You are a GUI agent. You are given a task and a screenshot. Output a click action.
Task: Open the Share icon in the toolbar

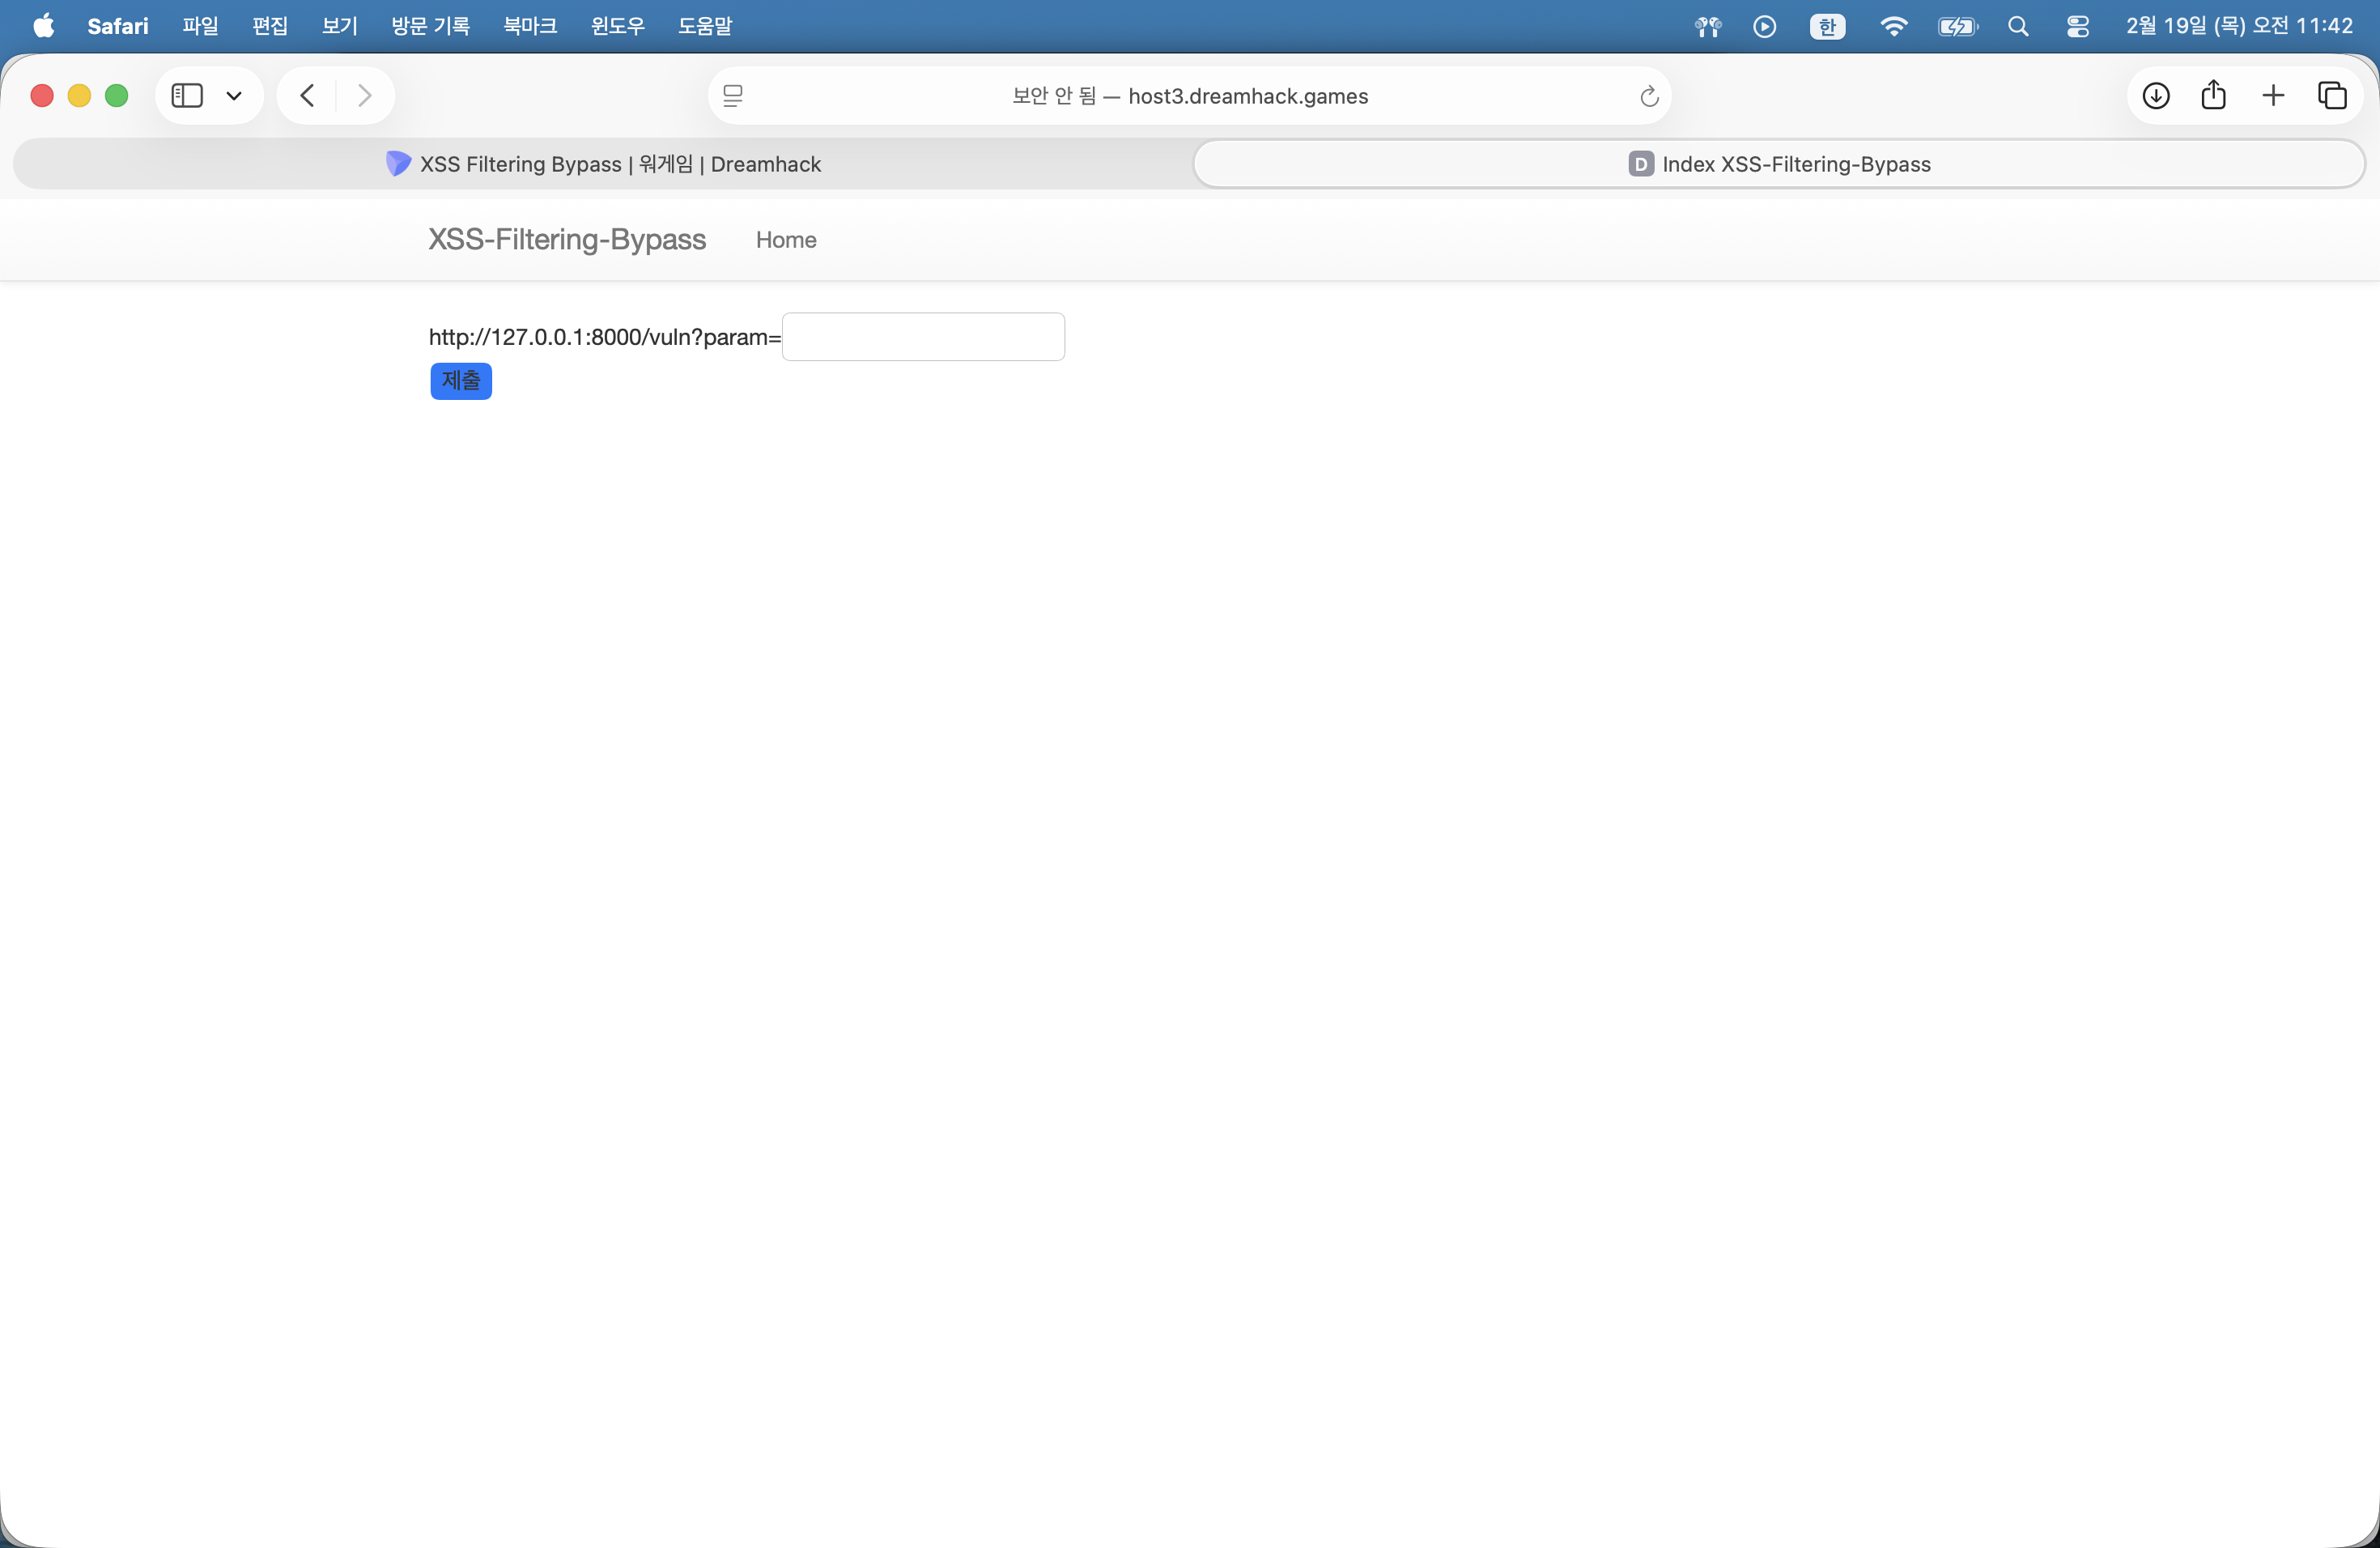[x=2214, y=96]
